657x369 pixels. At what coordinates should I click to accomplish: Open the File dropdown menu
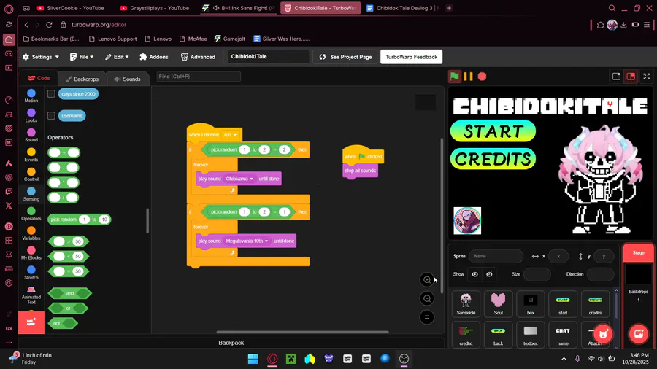[x=82, y=57]
